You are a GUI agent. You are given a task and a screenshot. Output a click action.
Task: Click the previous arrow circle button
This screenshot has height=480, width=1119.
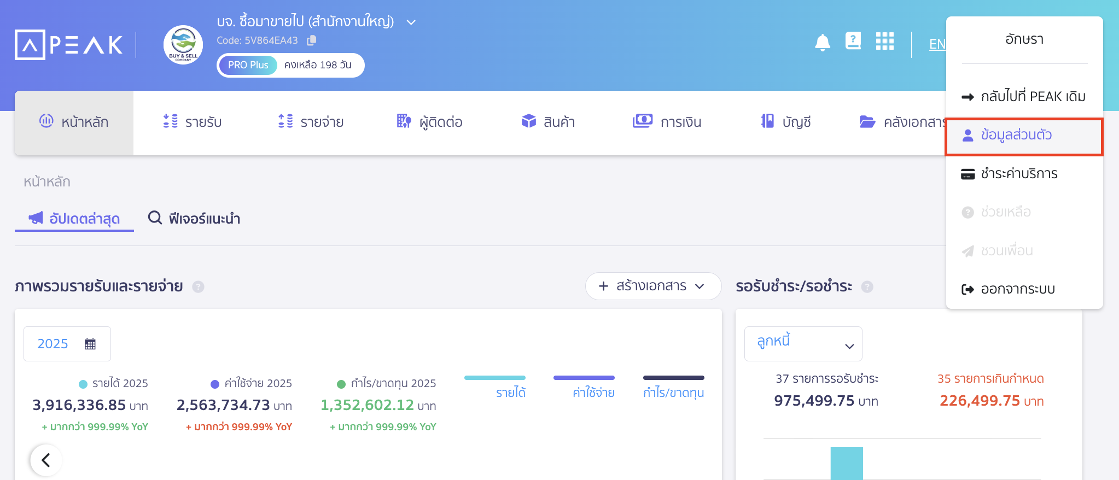click(x=46, y=460)
